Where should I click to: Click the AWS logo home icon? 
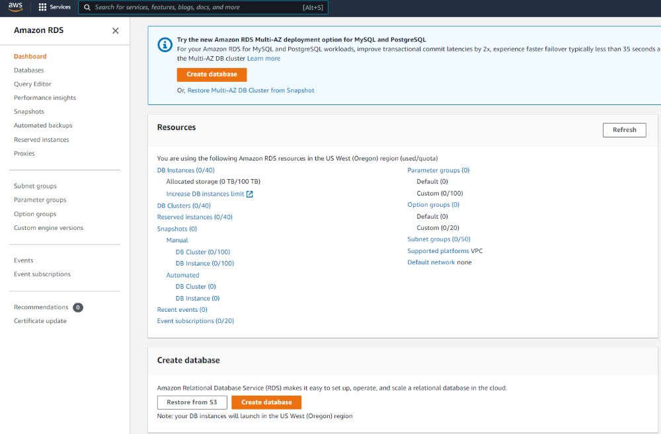[15, 7]
